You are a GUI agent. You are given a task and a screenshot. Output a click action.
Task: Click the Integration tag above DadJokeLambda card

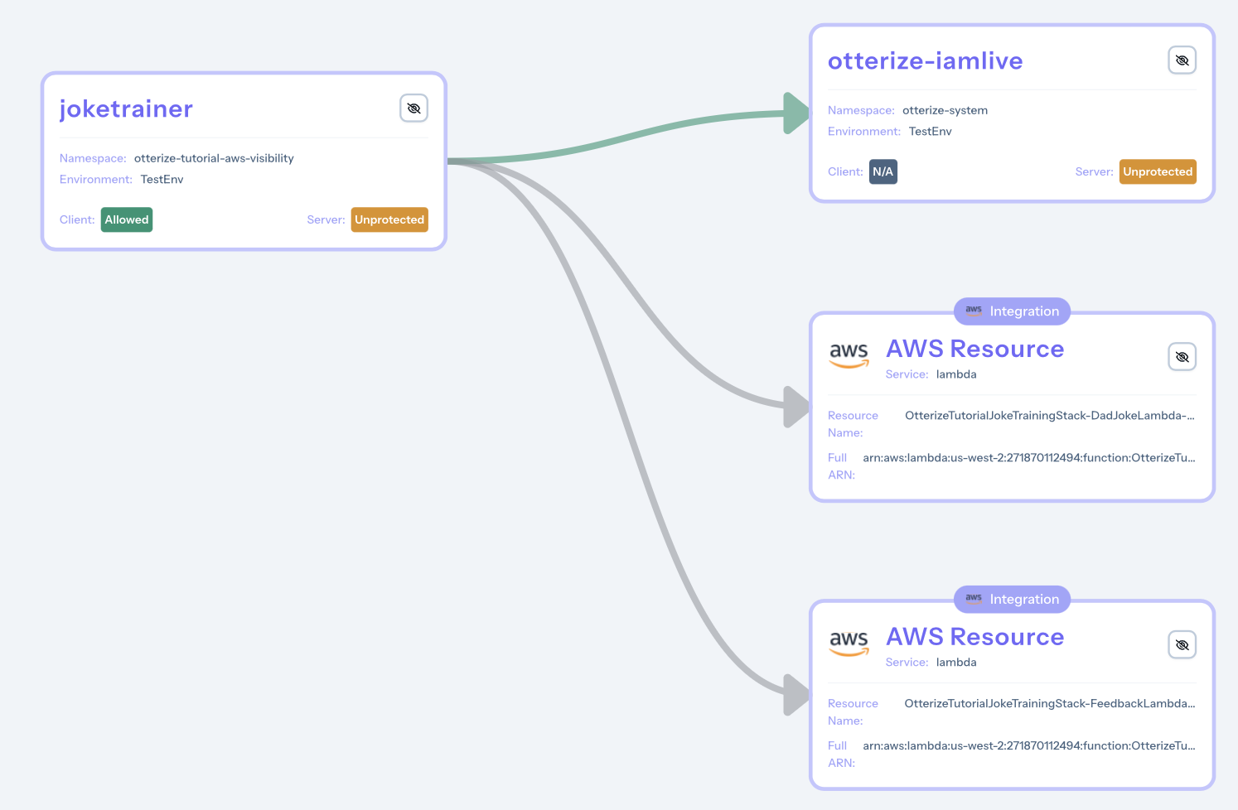point(1012,311)
